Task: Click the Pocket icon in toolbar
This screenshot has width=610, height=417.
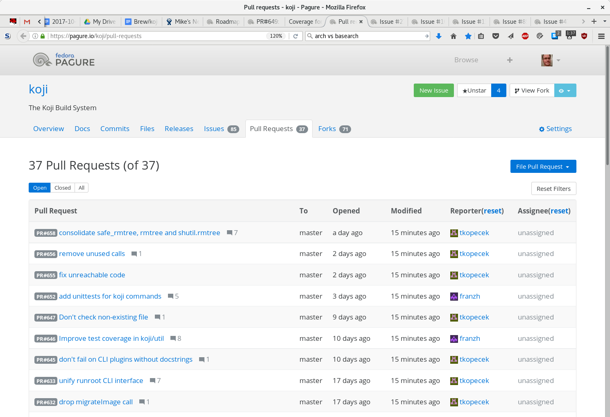Action: pyautogui.click(x=496, y=36)
